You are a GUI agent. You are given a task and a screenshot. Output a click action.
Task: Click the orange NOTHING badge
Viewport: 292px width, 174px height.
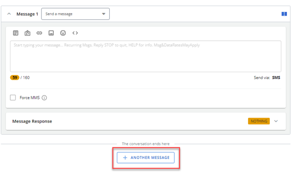coord(259,121)
